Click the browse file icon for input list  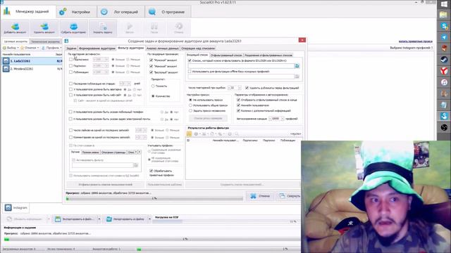click(x=297, y=66)
